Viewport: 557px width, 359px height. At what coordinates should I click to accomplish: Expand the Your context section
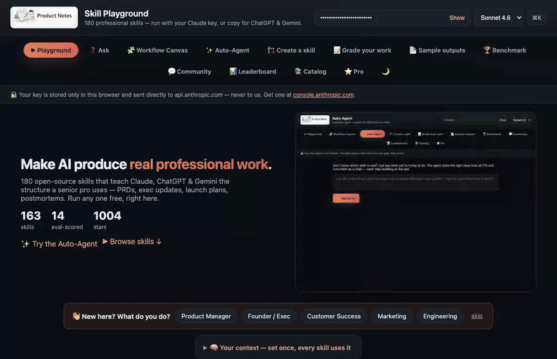coord(278,348)
